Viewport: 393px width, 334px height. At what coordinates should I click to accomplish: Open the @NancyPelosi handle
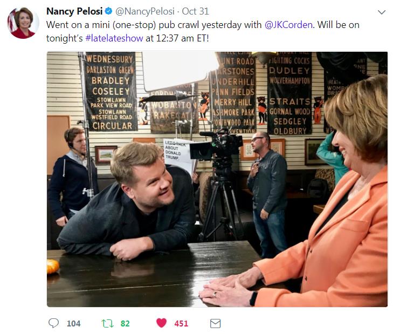click(x=145, y=11)
